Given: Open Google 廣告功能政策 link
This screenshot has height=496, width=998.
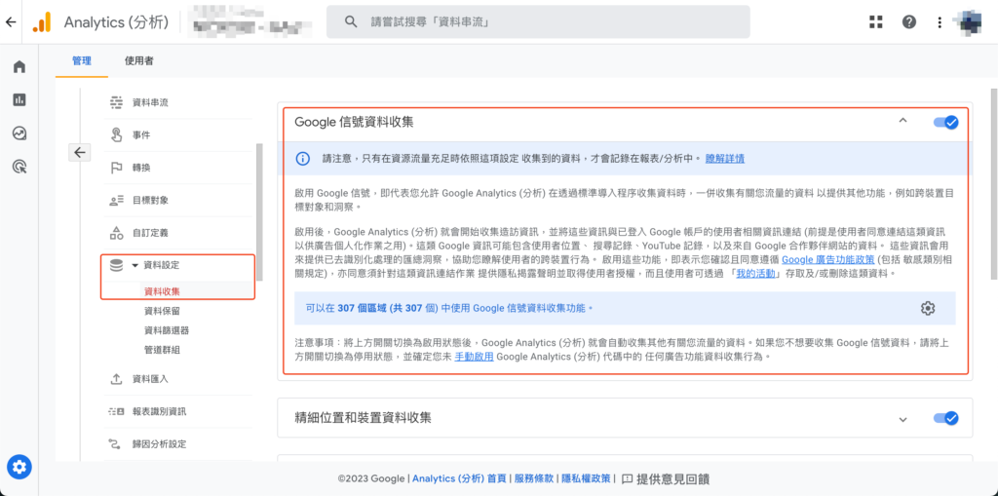Looking at the screenshot, I should coord(827,260).
